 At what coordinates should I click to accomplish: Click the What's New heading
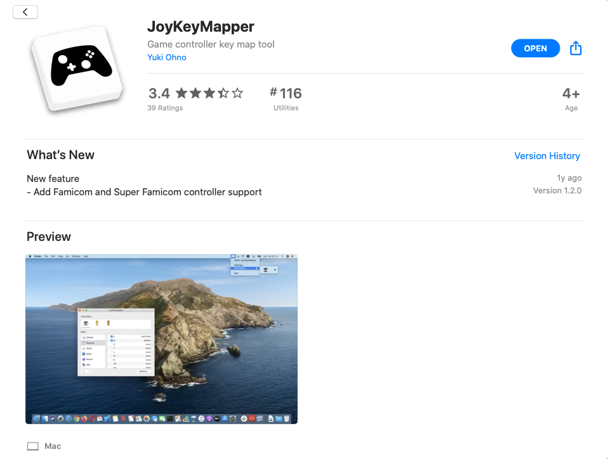[60, 155]
